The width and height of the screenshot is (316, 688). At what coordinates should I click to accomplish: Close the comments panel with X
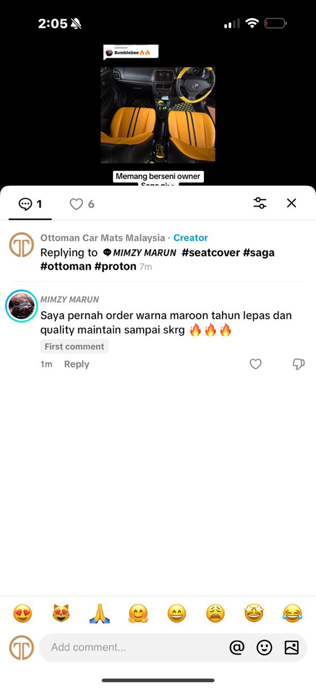click(291, 203)
